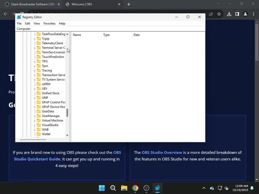Expand the UEV registry key

point(34,89)
